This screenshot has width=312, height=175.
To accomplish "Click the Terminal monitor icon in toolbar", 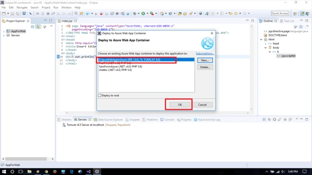I will pos(24,13).
